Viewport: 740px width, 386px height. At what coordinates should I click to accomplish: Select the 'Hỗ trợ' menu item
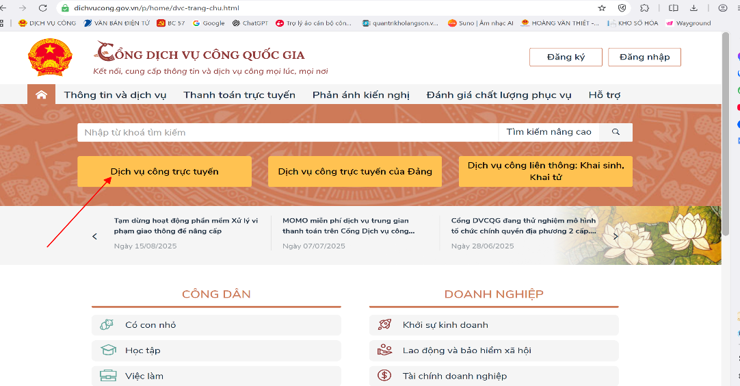[x=604, y=95]
